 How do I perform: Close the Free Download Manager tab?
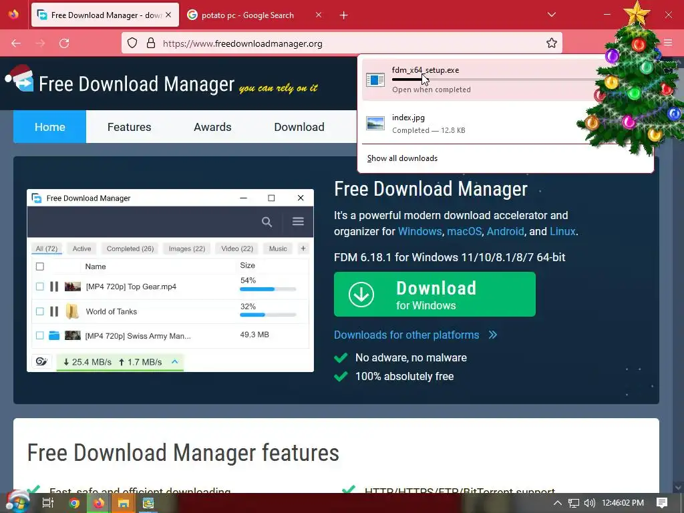tap(168, 15)
